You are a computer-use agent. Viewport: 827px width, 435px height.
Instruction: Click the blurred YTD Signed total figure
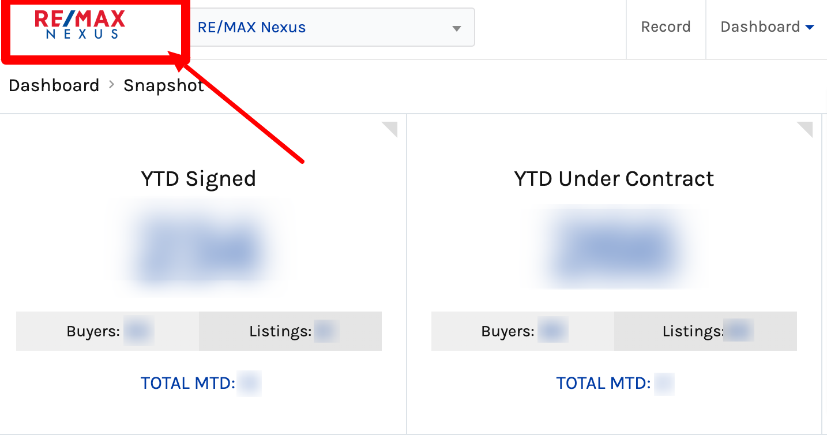click(x=199, y=248)
